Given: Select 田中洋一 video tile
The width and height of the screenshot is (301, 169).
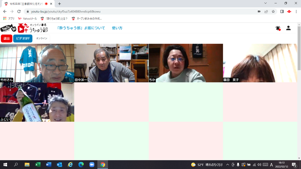Looking at the screenshot, I should tap(111, 63).
